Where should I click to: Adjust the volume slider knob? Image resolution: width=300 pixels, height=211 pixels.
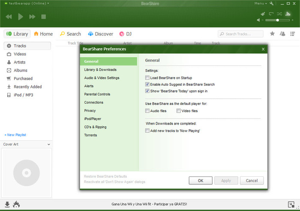tap(277, 20)
